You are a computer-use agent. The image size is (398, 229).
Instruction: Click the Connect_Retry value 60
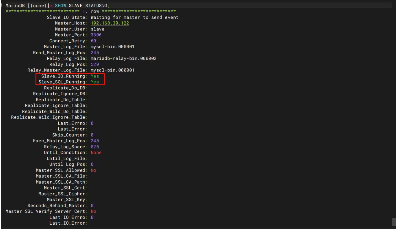[x=93, y=41]
